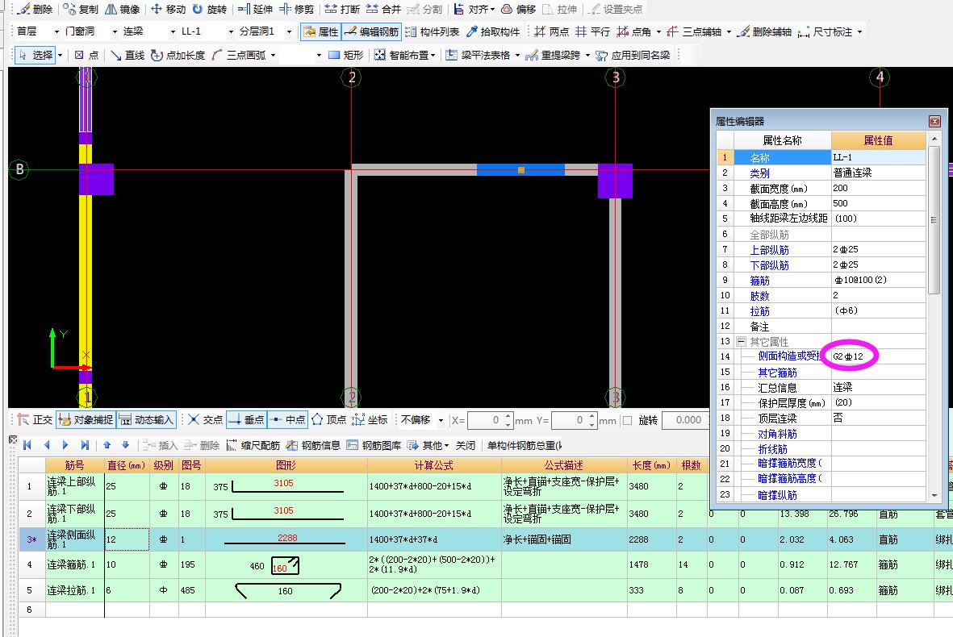Toggle the 编辑钢筋 edit rebar button

[x=371, y=31]
